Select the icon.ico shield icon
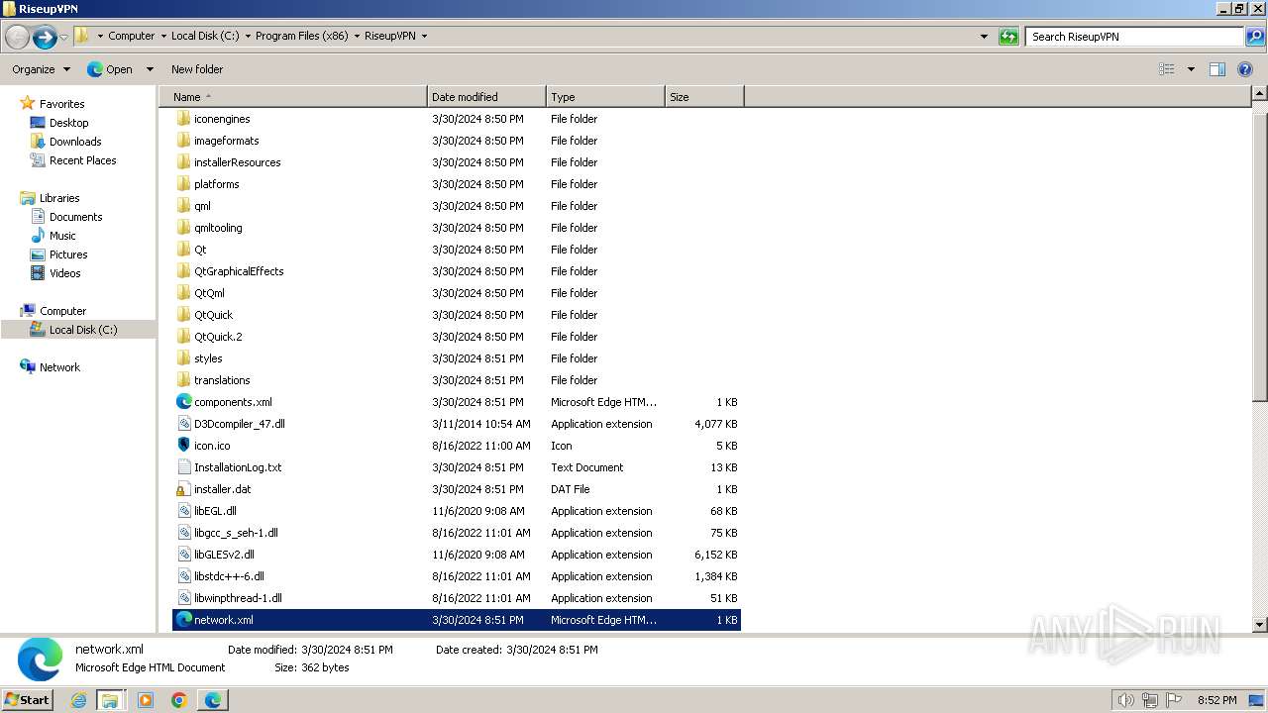This screenshot has height=713, width=1268. pos(183,446)
